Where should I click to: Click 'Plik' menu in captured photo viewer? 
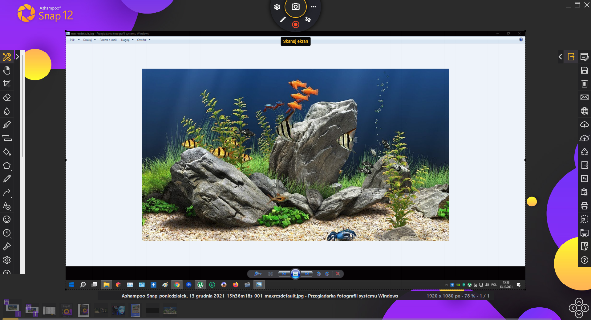[72, 40]
